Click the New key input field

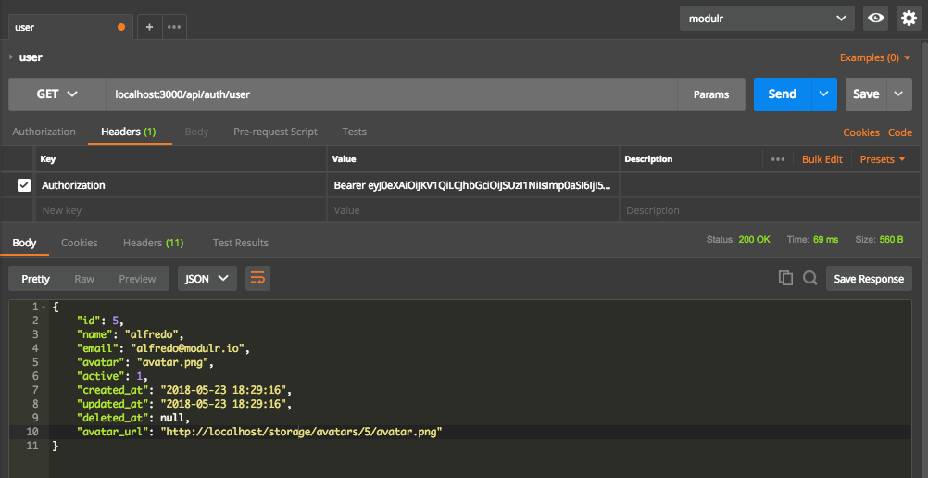pyautogui.click(x=182, y=210)
